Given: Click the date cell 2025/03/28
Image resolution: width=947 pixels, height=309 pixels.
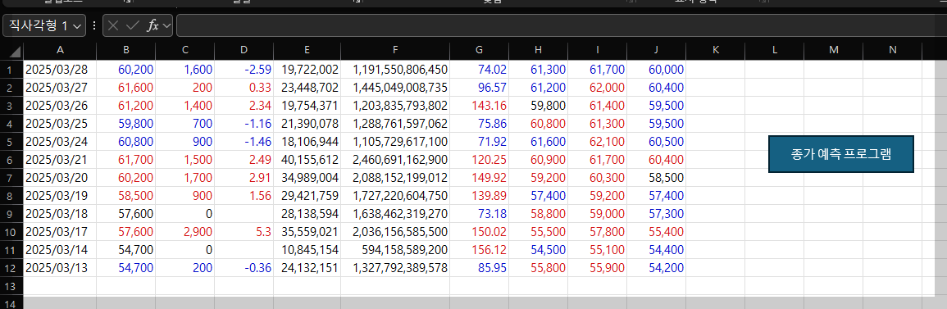Looking at the screenshot, I should coord(60,70).
